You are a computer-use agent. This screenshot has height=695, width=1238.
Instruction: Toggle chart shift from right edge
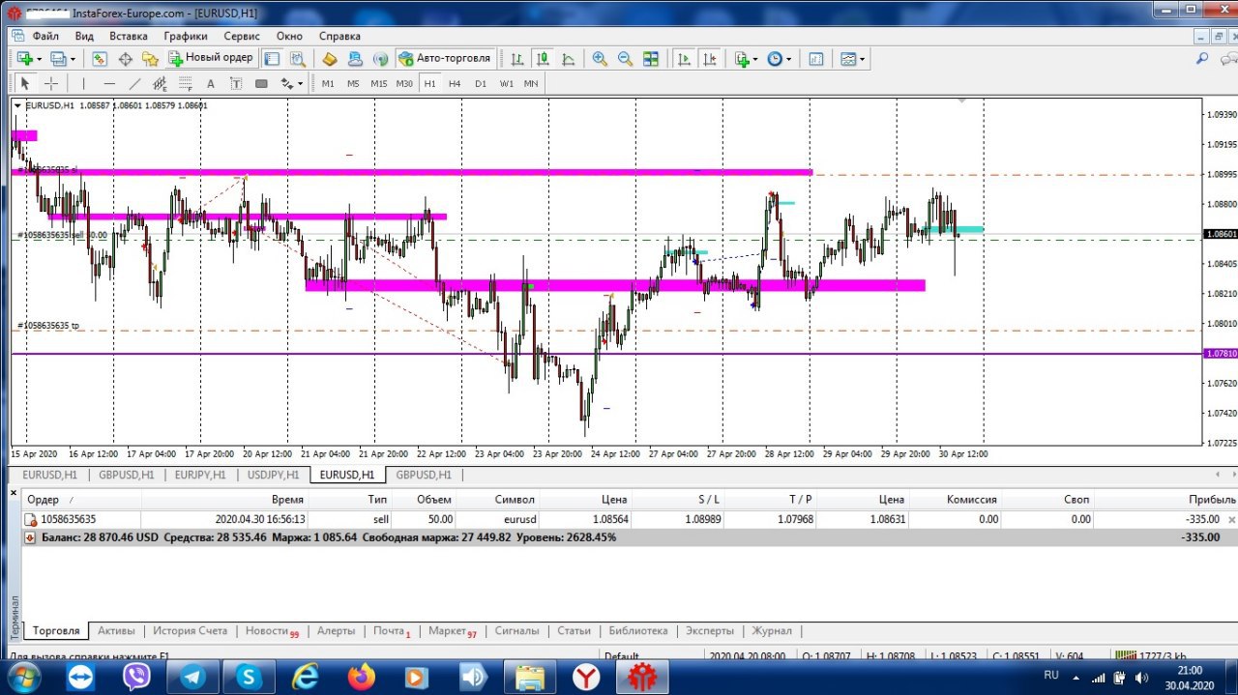coord(710,59)
